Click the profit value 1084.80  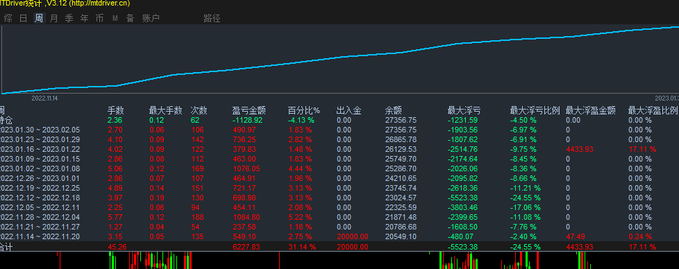click(x=246, y=217)
